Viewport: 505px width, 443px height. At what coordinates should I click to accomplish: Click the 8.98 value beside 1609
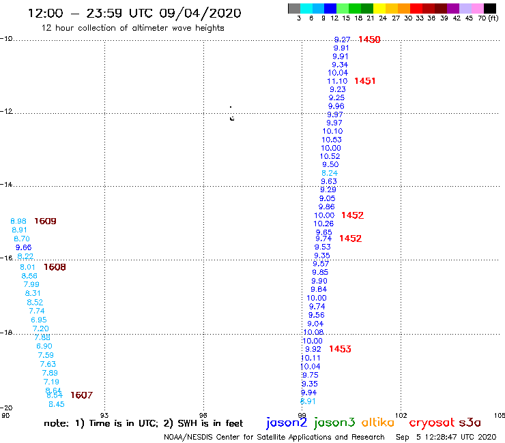(x=18, y=221)
